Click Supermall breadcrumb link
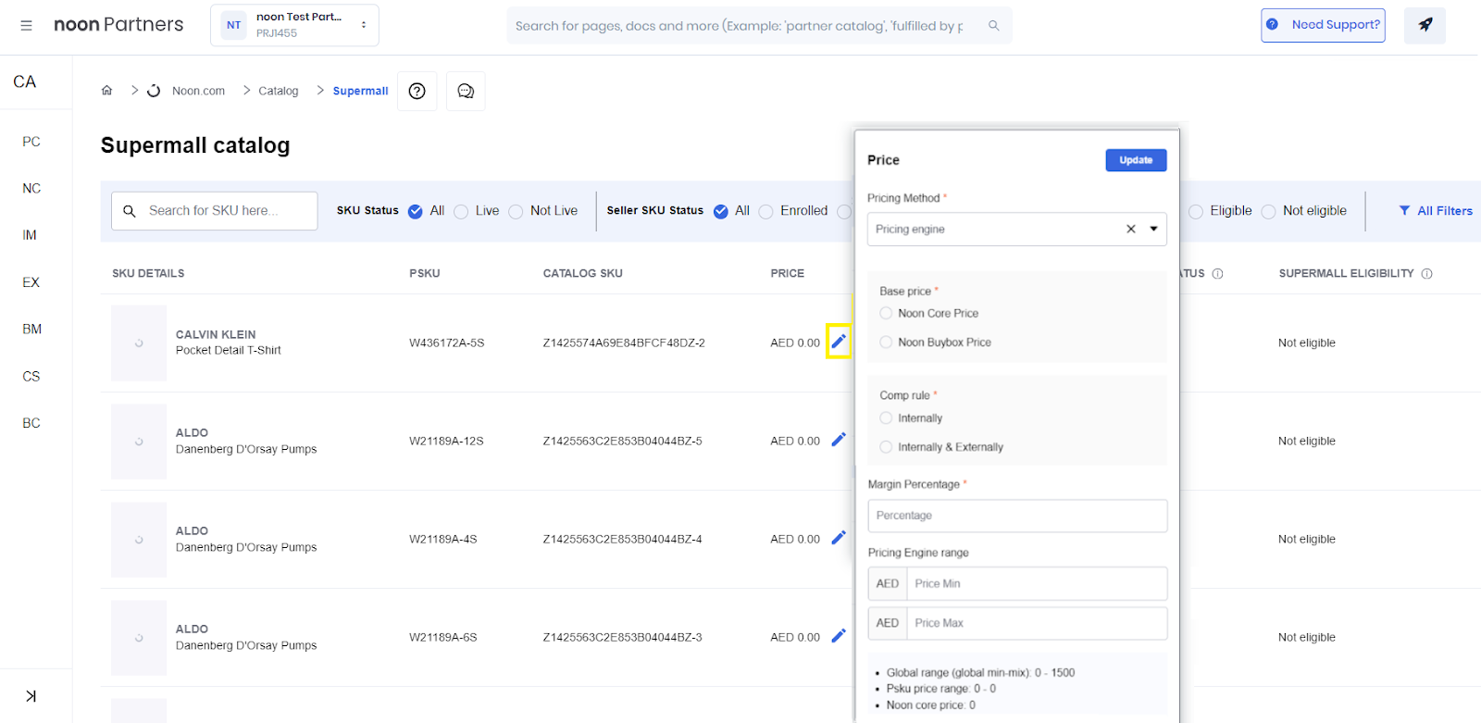This screenshot has width=1481, height=723. tap(360, 91)
